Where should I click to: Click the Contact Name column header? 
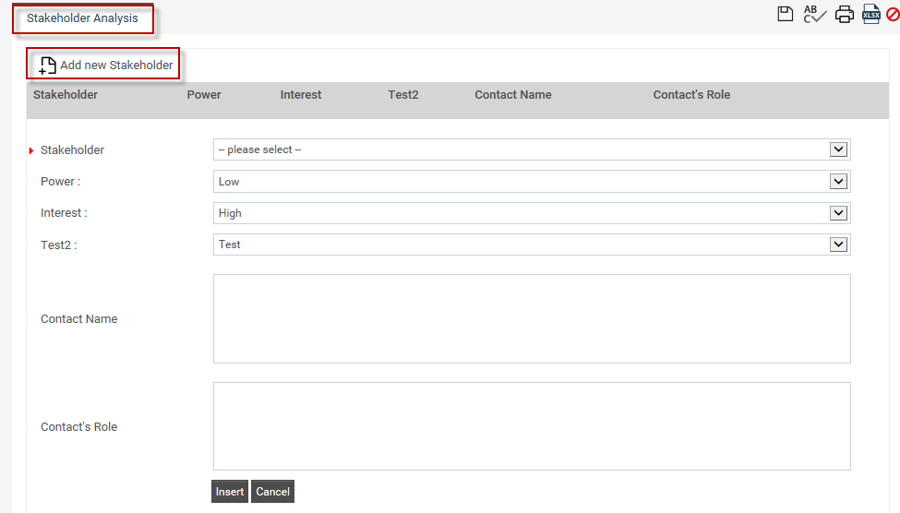(513, 95)
